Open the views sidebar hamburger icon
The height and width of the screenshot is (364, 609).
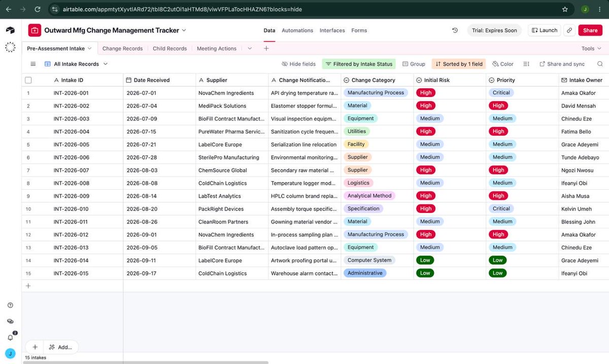coord(33,64)
